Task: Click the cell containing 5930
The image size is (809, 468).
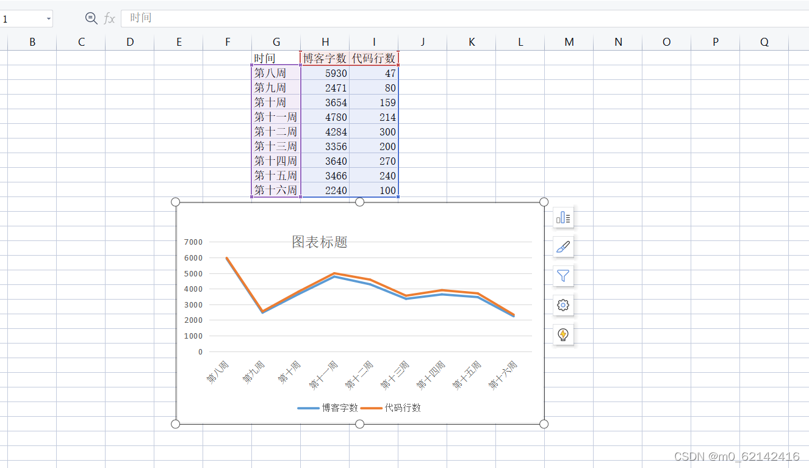Action: coord(325,73)
